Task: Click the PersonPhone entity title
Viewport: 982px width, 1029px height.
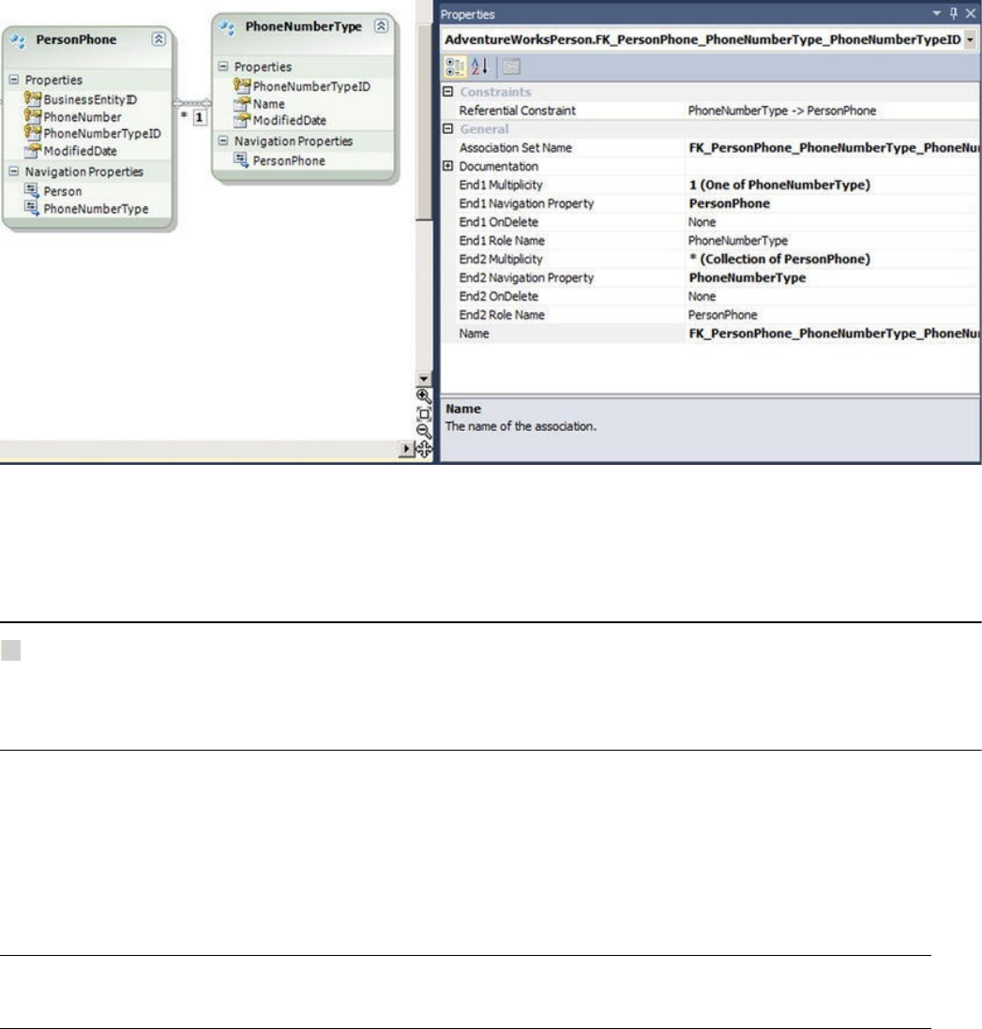Action: point(76,39)
